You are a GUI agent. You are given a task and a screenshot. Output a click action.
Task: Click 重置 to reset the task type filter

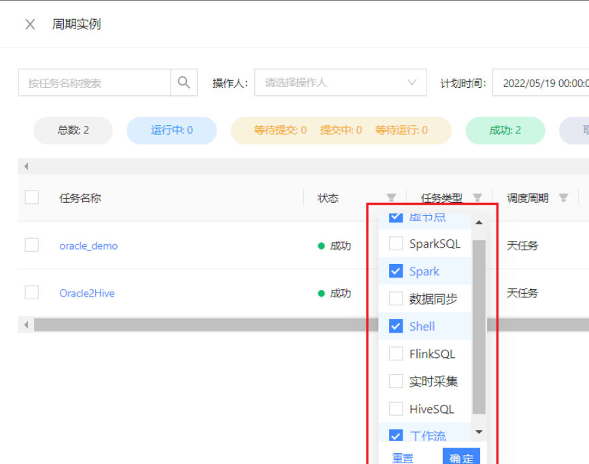pos(403,457)
